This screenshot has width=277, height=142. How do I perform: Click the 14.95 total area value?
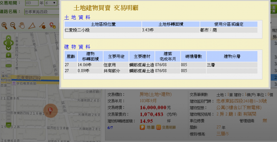click(146, 121)
